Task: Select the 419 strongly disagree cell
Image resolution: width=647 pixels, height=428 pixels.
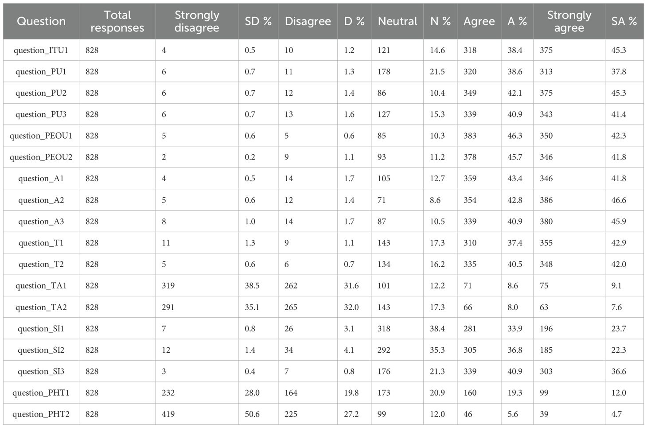Action: point(168,414)
